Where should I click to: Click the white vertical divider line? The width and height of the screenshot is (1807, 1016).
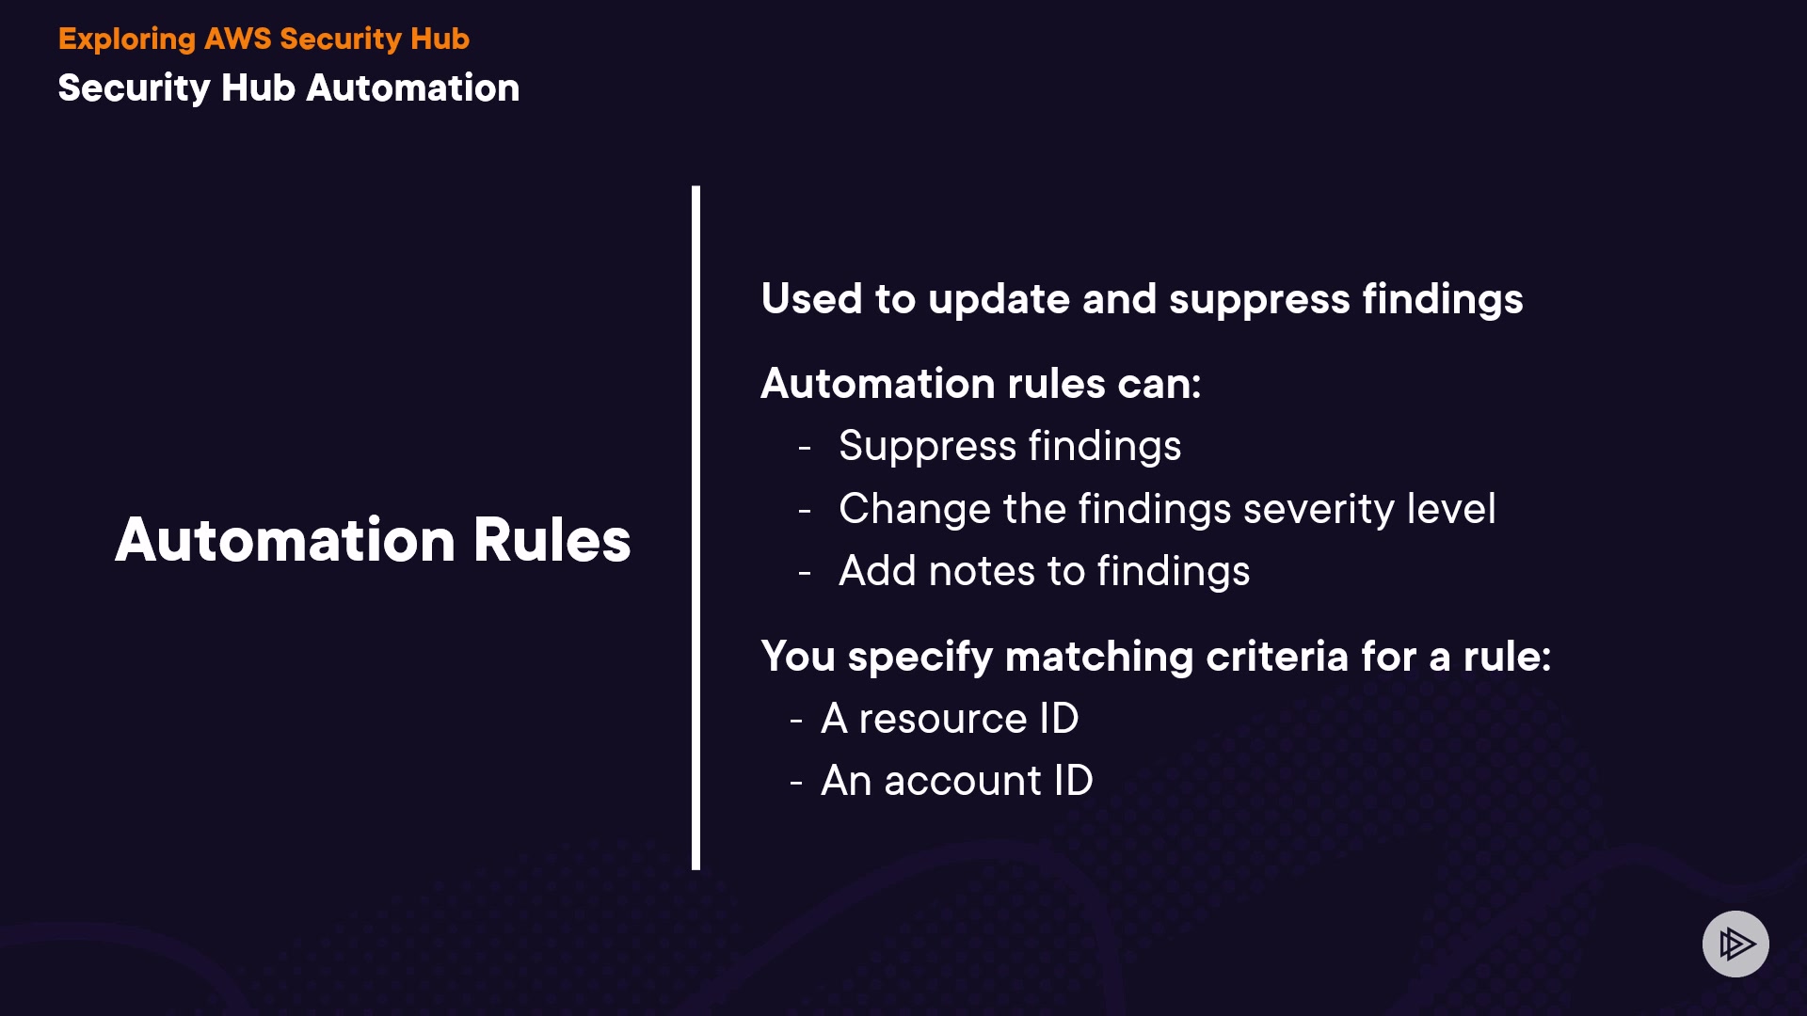pos(696,527)
